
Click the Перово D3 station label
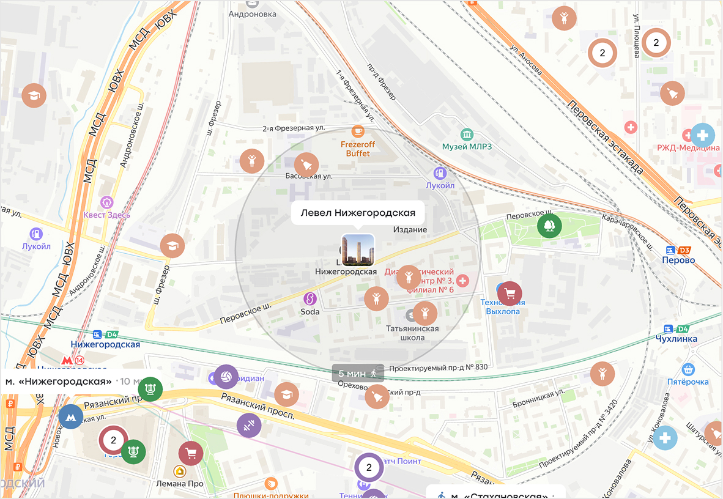[678, 256]
